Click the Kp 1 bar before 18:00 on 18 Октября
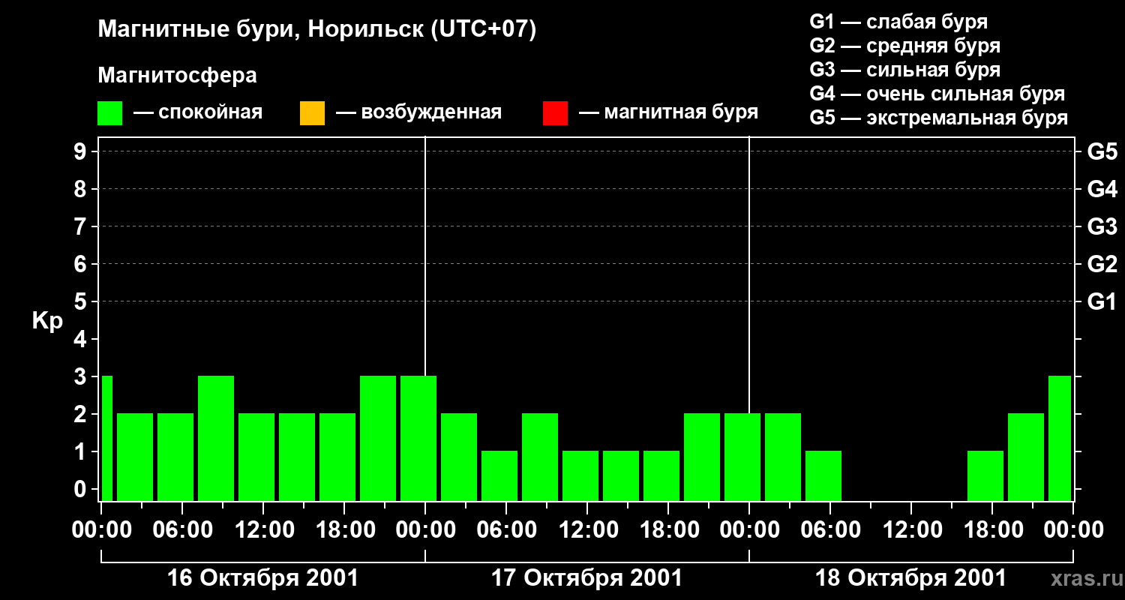This screenshot has height=600, width=1125. 985,475
